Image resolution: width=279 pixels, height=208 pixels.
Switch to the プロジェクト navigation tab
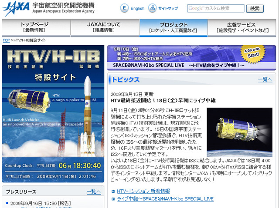(174, 27)
